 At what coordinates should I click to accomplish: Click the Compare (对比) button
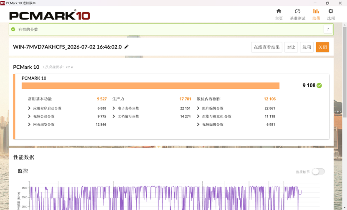[291, 47]
